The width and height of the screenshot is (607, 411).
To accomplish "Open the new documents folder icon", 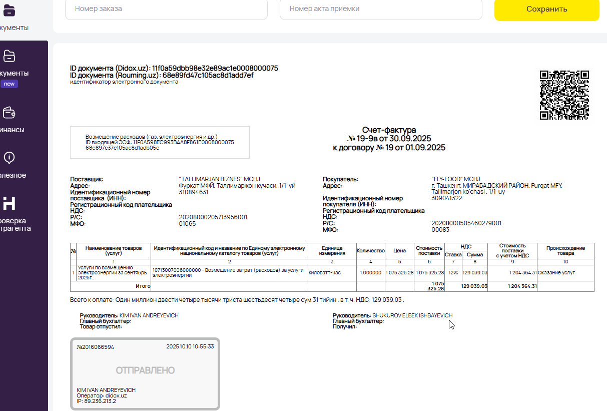I will pyautogui.click(x=9, y=56).
